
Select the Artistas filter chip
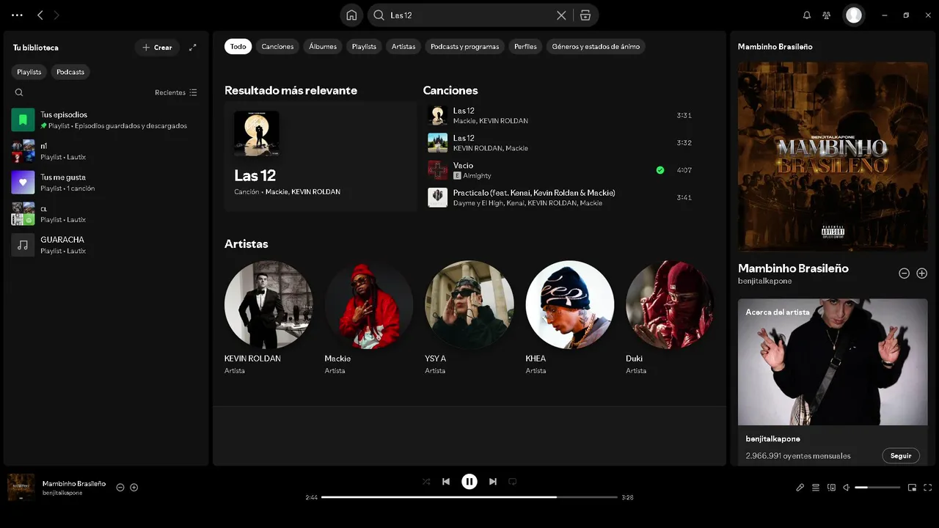click(x=403, y=46)
